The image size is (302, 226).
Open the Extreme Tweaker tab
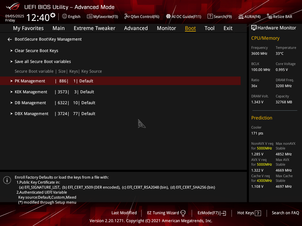click(94, 28)
